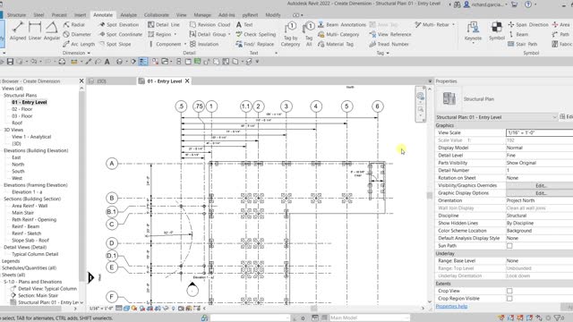Open Section Main Stair

(x=22, y=213)
